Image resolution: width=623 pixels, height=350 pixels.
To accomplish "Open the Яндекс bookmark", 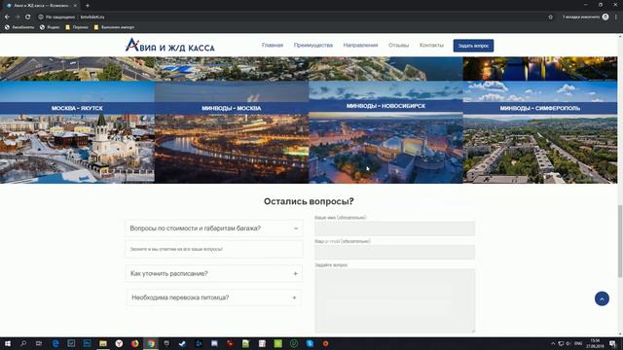I will pos(50,27).
